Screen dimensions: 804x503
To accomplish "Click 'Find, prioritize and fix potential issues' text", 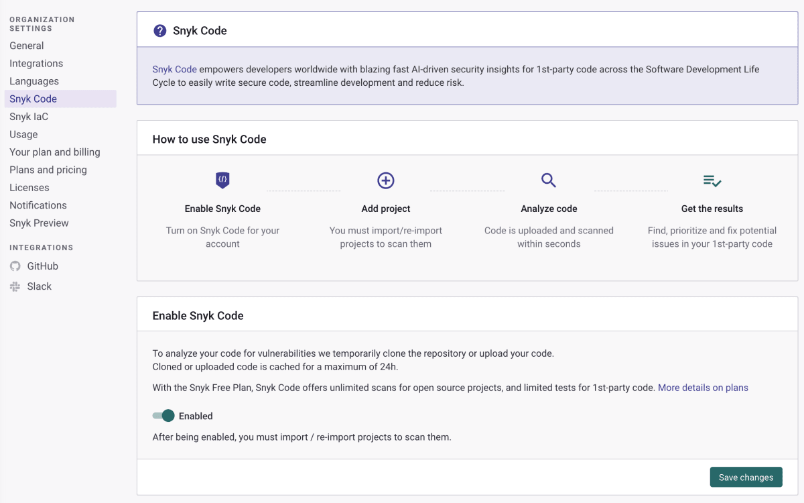I will pos(712,237).
